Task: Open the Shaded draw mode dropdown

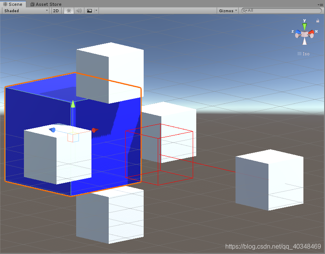Action: coord(25,11)
